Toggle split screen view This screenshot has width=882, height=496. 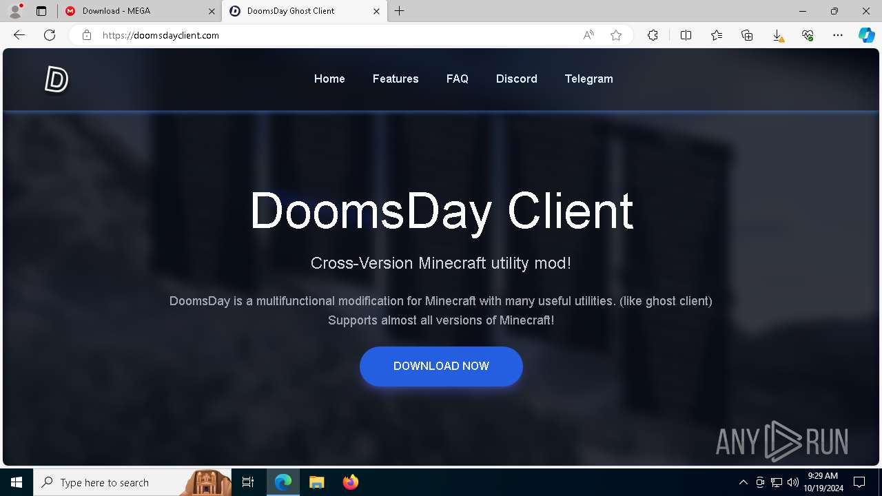[x=686, y=35]
